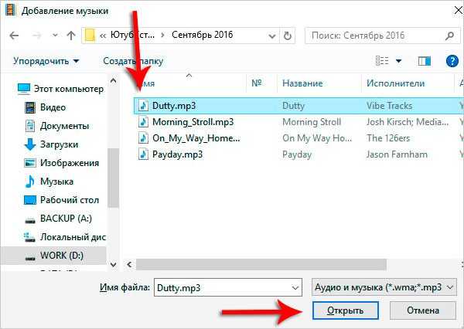Click the magnifier search icon
This screenshot has height=329, width=464.
[449, 36]
